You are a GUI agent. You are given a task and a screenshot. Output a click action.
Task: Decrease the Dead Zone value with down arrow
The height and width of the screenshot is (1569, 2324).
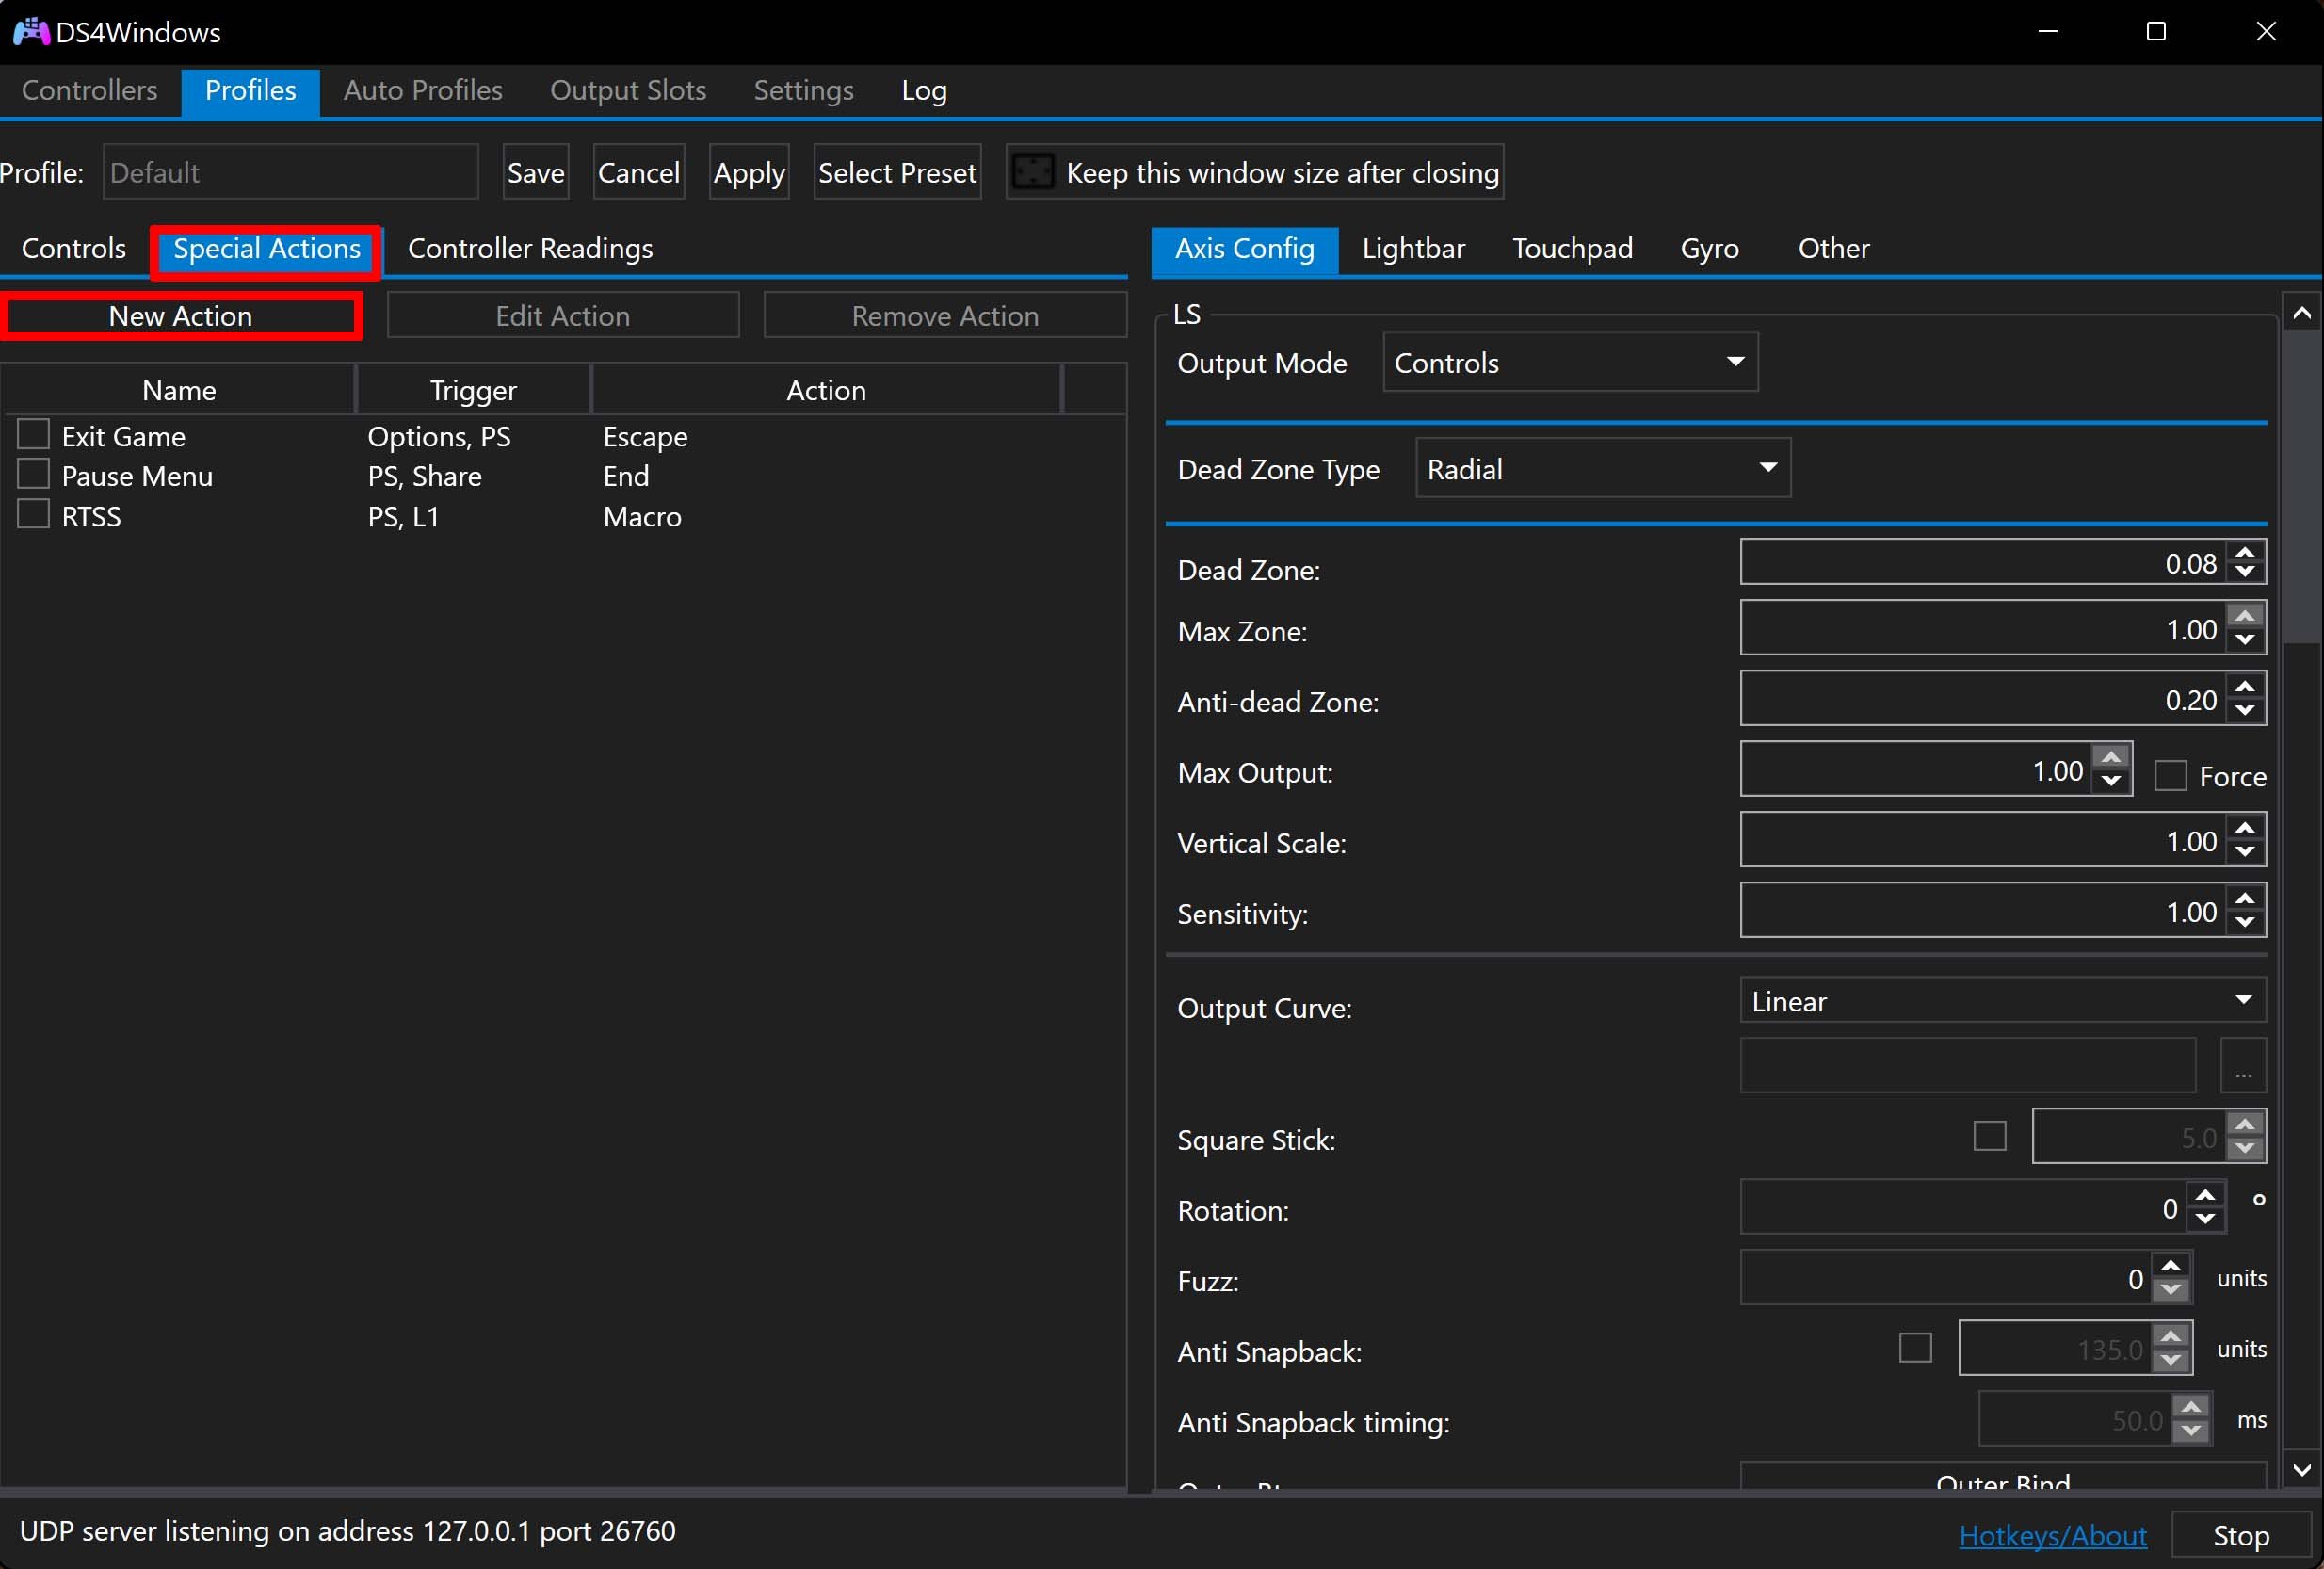(2245, 573)
